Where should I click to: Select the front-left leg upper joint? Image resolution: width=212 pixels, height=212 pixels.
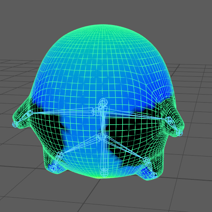pyautogui.click(x=60, y=155)
